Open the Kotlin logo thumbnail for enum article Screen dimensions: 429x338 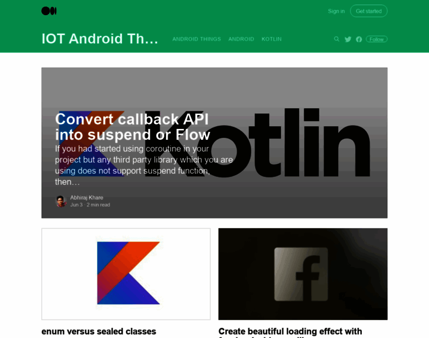point(126,274)
